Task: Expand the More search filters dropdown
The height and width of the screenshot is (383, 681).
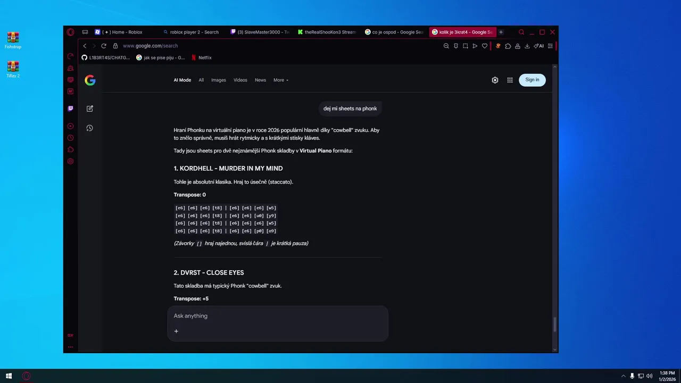Action: [x=281, y=80]
